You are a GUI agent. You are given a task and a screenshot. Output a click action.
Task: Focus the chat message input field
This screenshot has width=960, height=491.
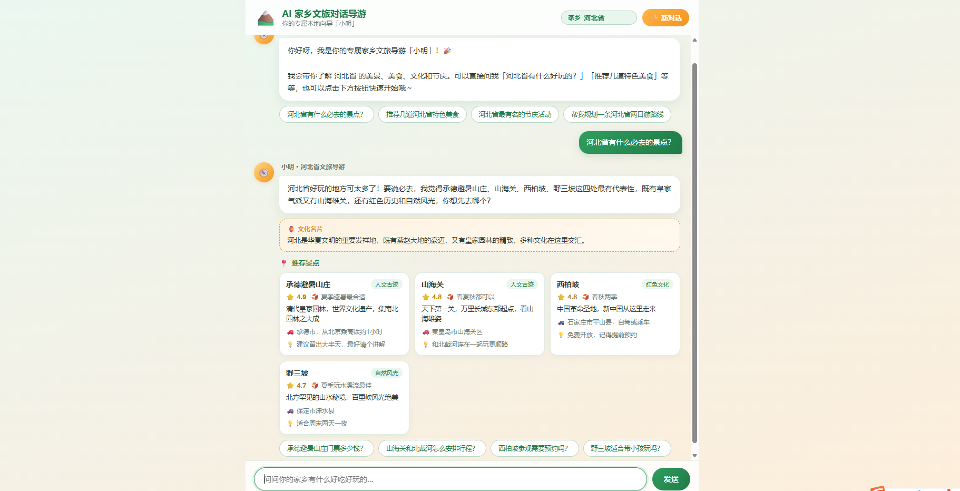tap(450, 479)
